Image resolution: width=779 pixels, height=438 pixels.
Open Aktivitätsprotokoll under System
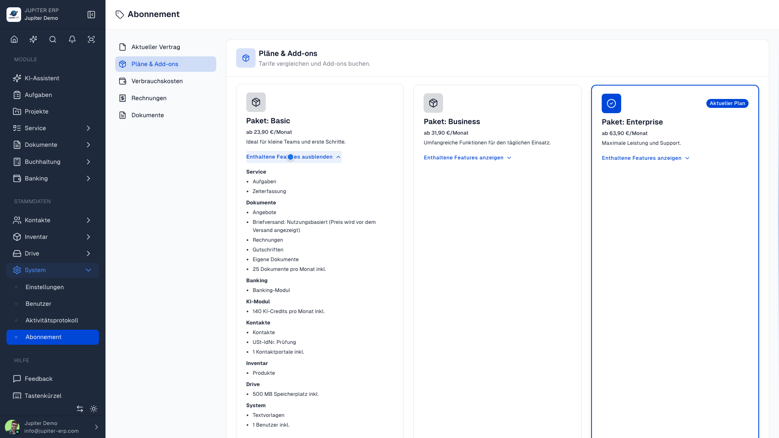click(x=53, y=320)
